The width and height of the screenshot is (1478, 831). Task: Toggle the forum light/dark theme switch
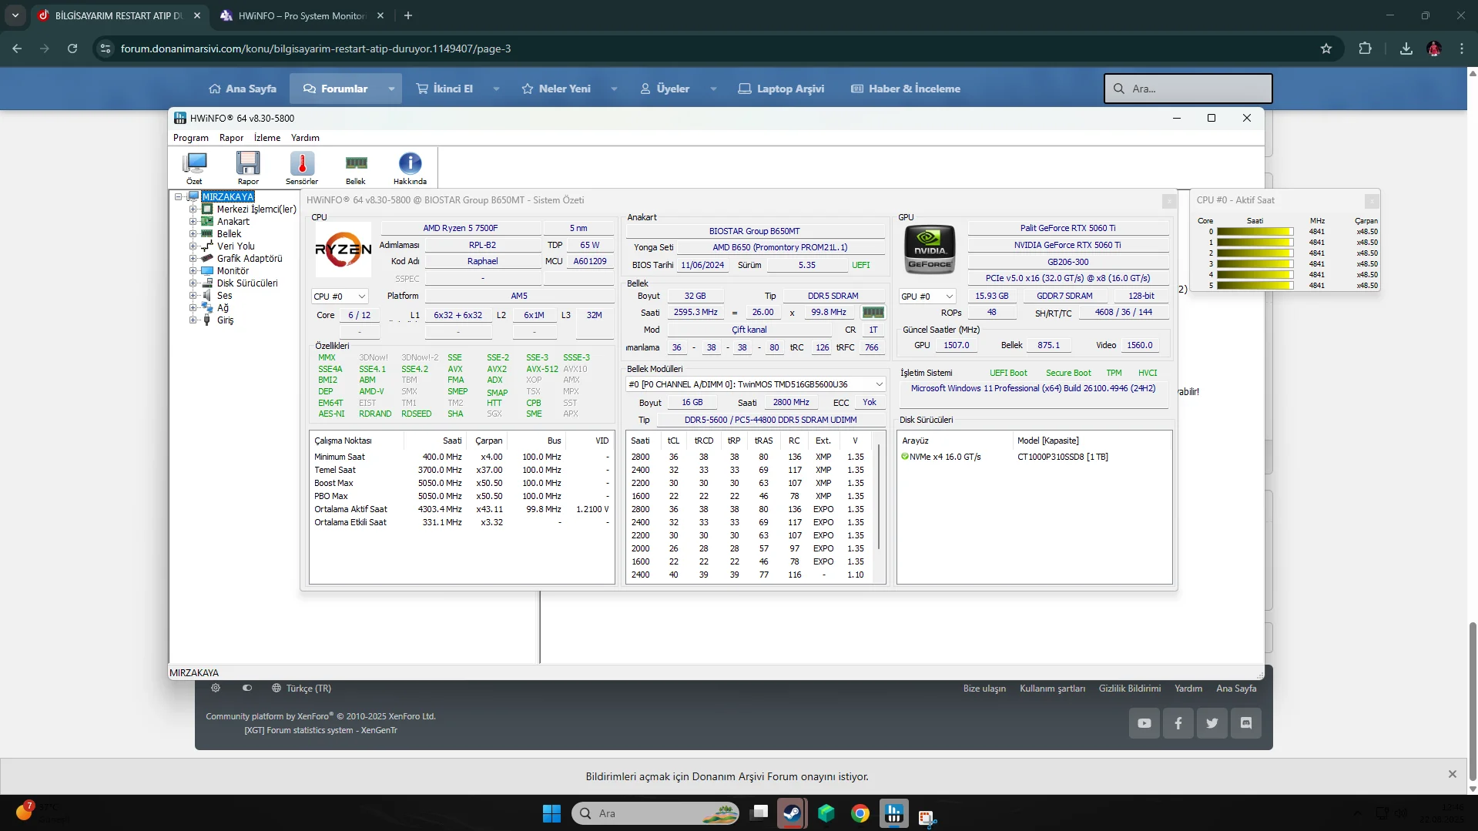pyautogui.click(x=247, y=689)
